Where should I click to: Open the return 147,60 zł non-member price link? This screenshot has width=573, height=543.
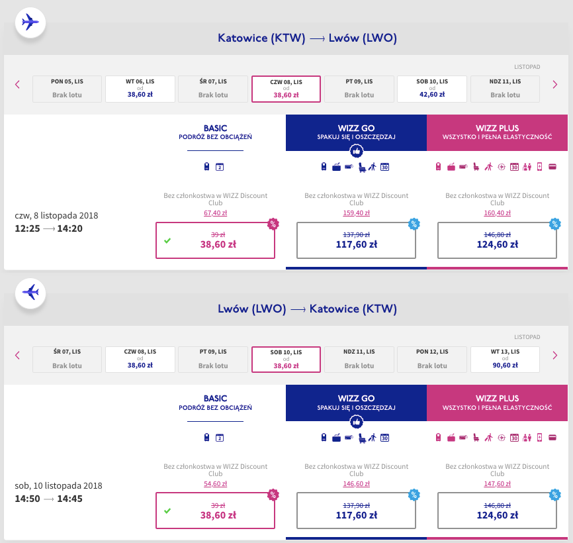(497, 484)
